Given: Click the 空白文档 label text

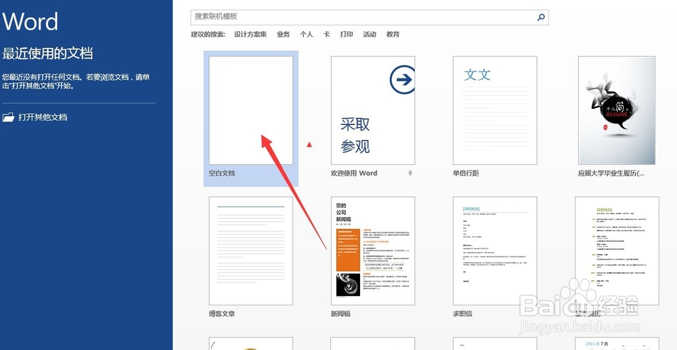Looking at the screenshot, I should tap(222, 173).
